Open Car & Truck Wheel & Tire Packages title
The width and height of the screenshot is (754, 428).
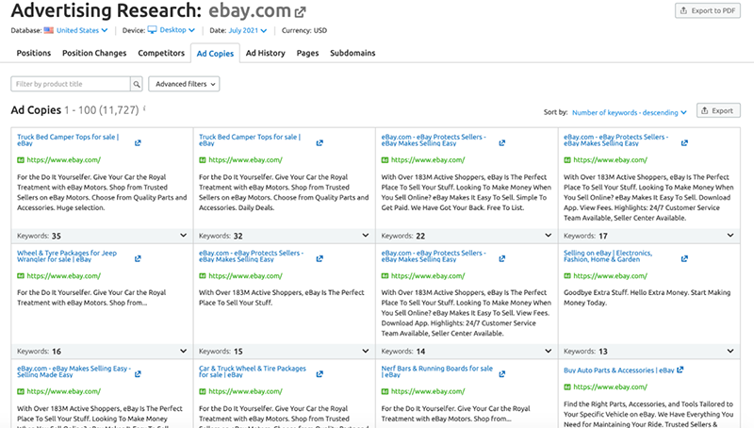point(253,371)
